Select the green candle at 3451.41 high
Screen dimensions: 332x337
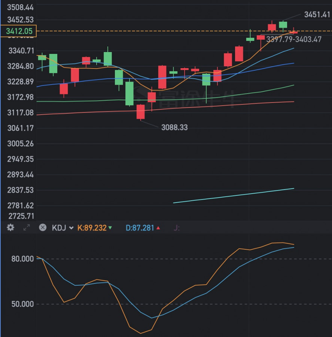point(283,25)
